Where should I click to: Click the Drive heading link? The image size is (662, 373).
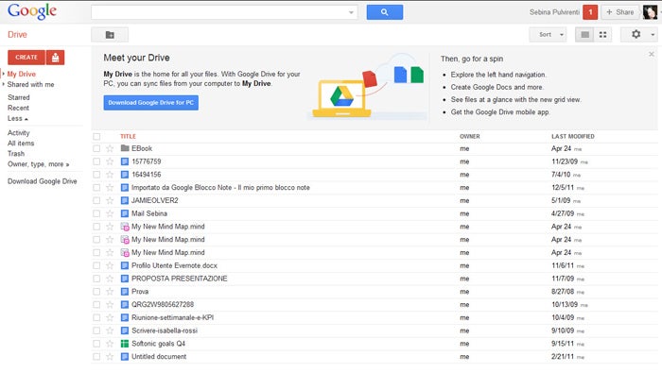17,35
